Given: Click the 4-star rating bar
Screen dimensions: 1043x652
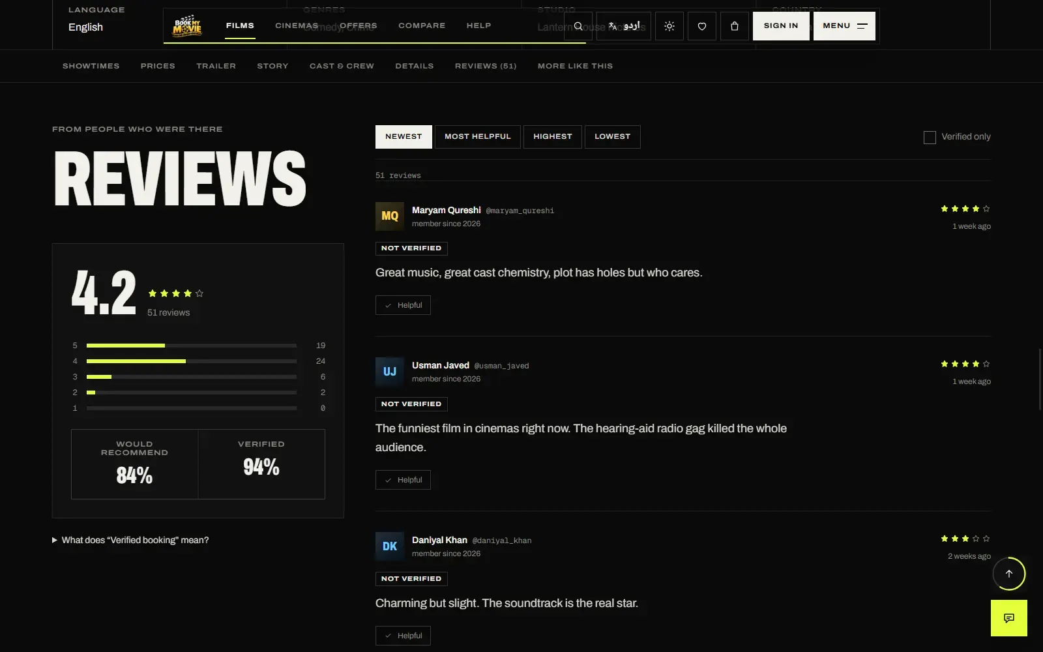Looking at the screenshot, I should pos(192,361).
